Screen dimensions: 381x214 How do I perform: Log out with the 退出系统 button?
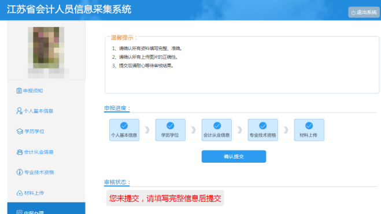coord(364,12)
